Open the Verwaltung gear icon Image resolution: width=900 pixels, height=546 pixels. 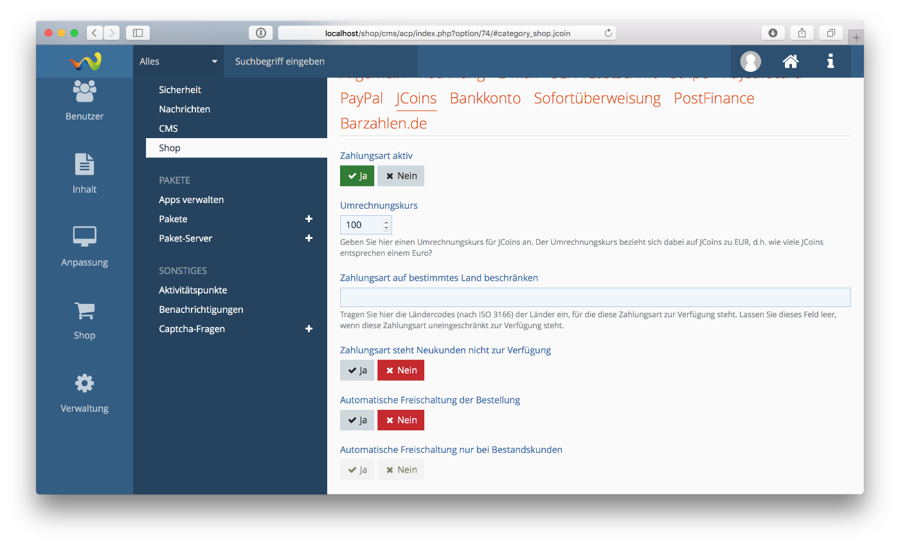pos(84,383)
